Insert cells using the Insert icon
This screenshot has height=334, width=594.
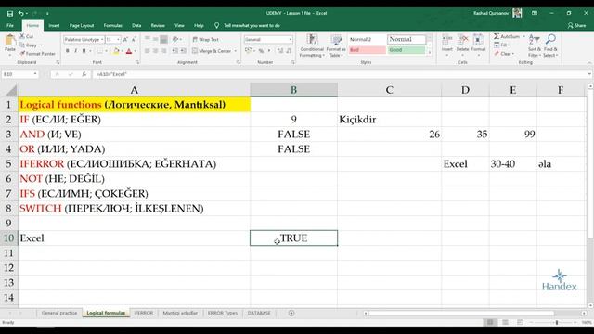447,40
